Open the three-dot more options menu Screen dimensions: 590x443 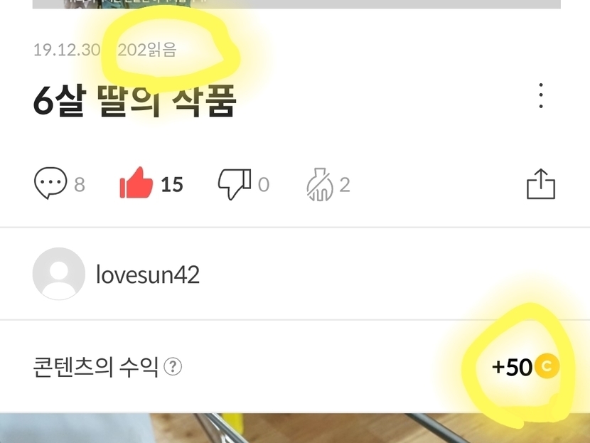click(x=541, y=95)
